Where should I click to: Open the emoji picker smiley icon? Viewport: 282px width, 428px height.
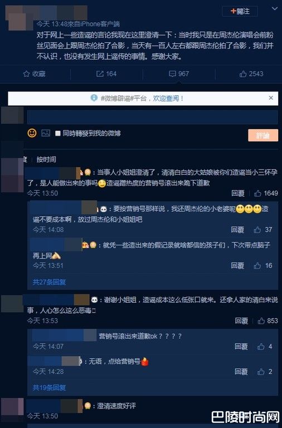pos(32,133)
